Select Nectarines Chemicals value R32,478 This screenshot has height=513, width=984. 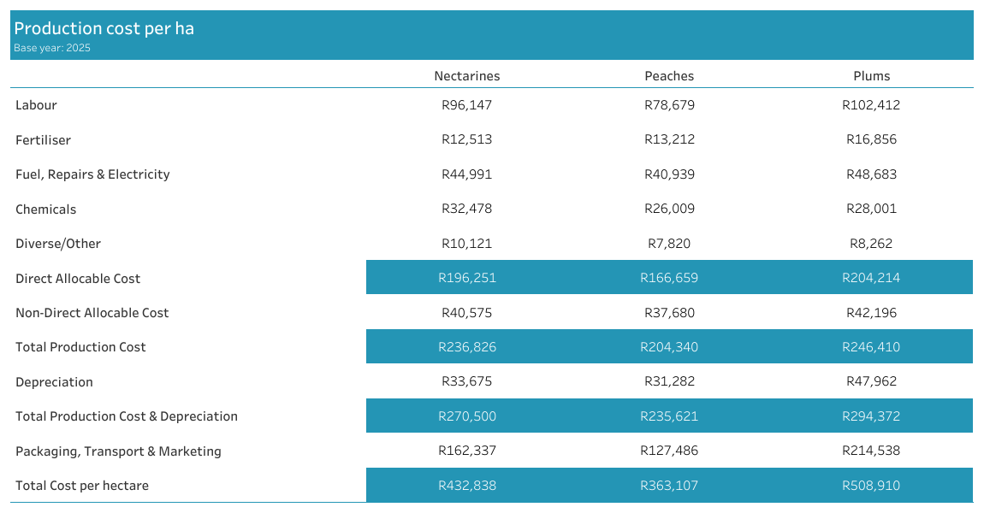pos(466,209)
